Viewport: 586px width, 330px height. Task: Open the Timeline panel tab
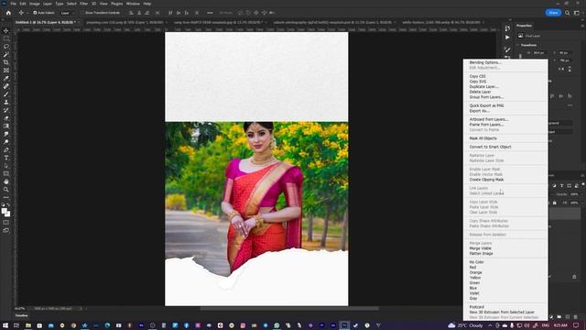[21, 315]
